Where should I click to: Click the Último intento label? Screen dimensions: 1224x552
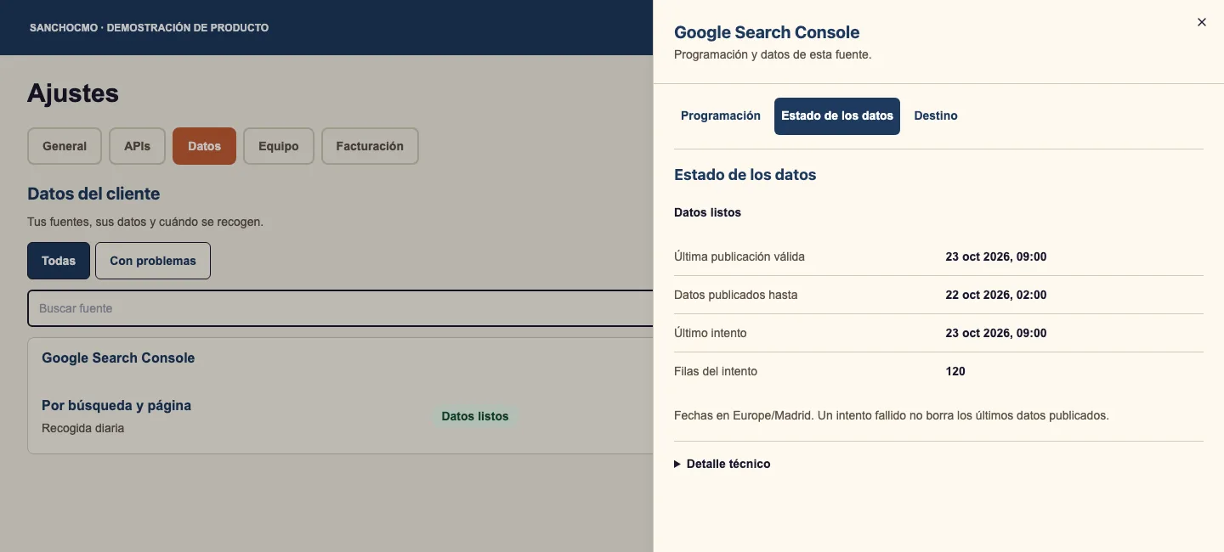click(711, 333)
